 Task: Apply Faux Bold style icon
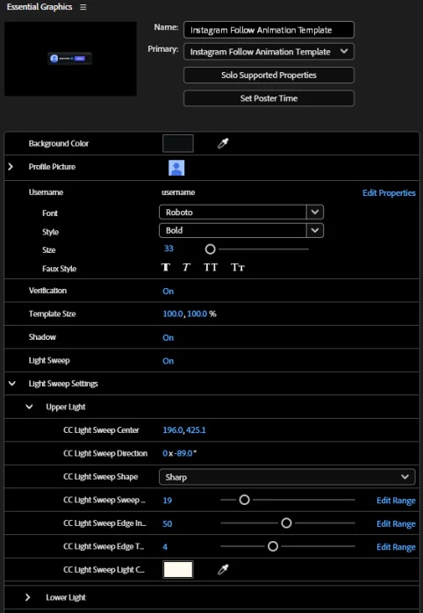pyautogui.click(x=166, y=267)
